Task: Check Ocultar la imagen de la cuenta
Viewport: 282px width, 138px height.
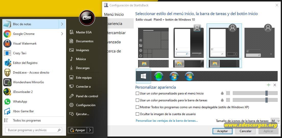Action: coord(137,114)
